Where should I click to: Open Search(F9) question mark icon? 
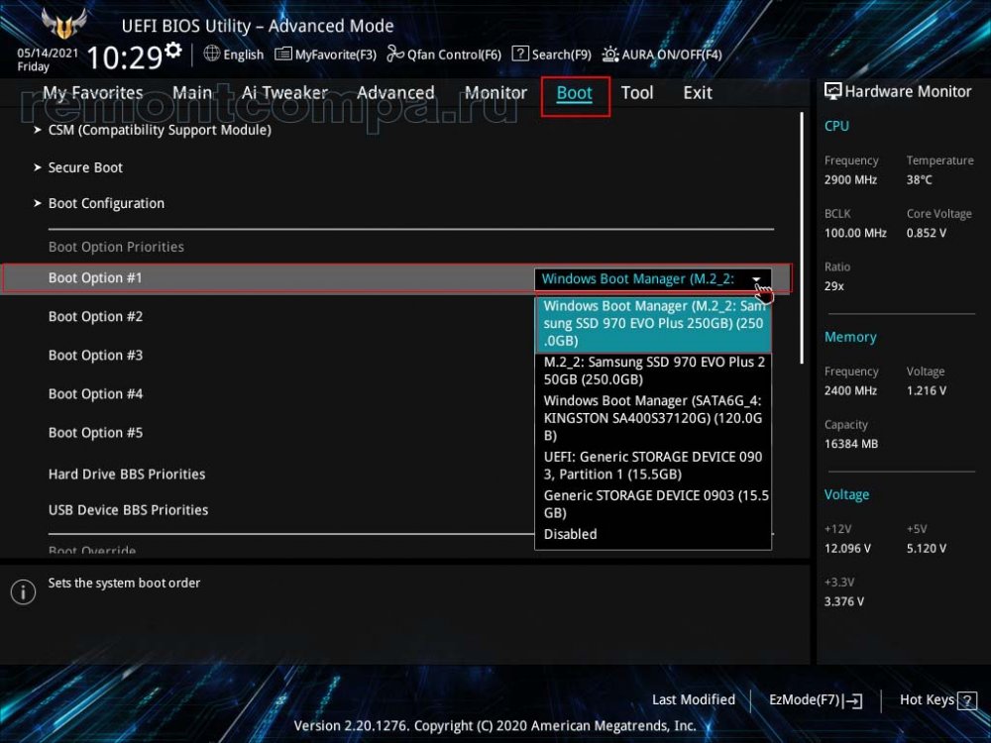(520, 54)
